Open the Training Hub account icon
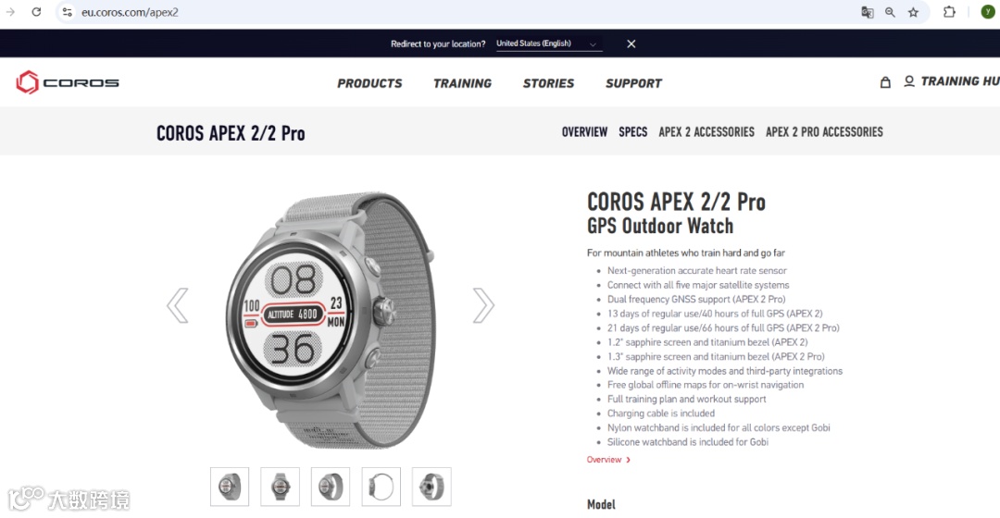 [909, 81]
